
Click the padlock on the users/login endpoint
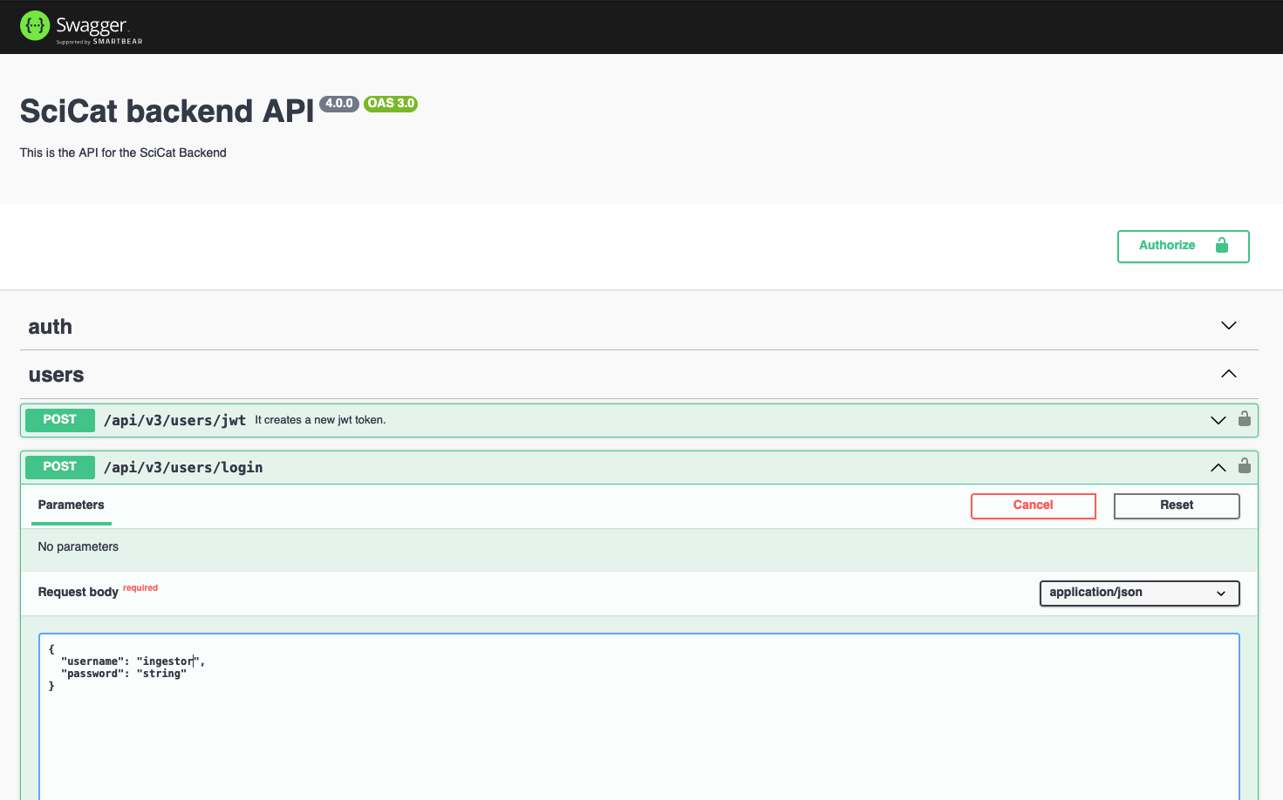coord(1245,466)
